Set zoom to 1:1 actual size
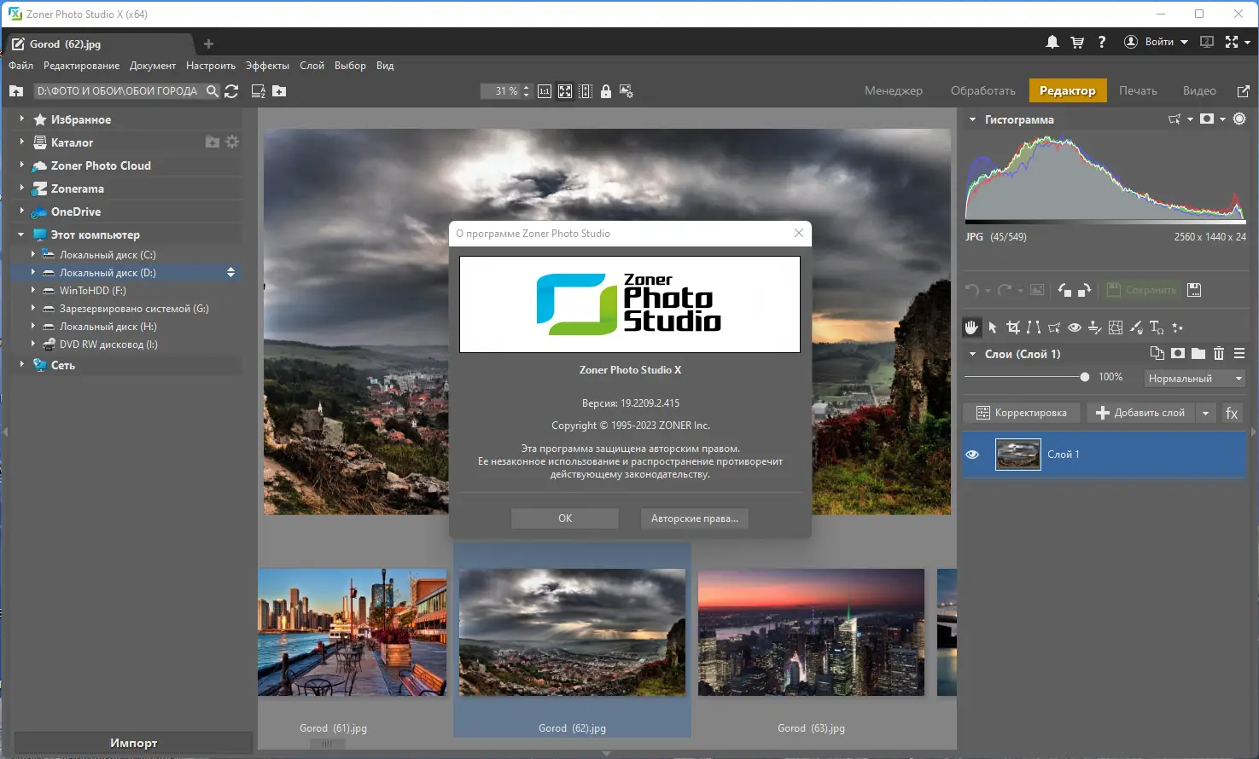 (545, 91)
